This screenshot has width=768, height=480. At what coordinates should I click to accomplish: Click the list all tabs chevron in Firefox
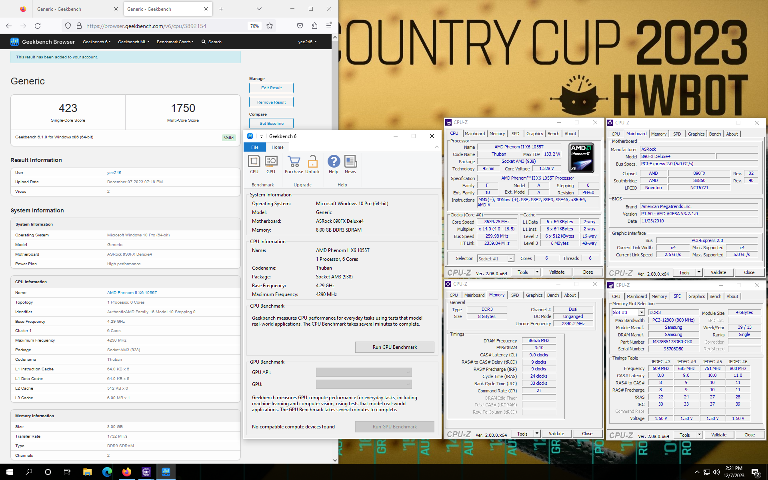click(259, 9)
